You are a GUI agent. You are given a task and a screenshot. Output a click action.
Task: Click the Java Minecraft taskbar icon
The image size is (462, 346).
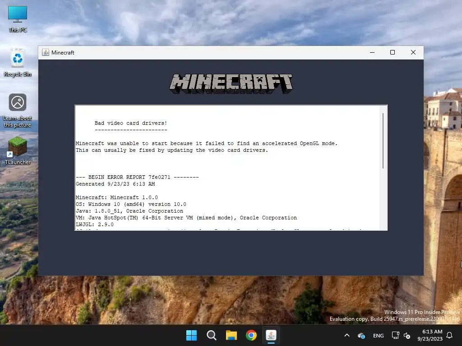(271, 335)
